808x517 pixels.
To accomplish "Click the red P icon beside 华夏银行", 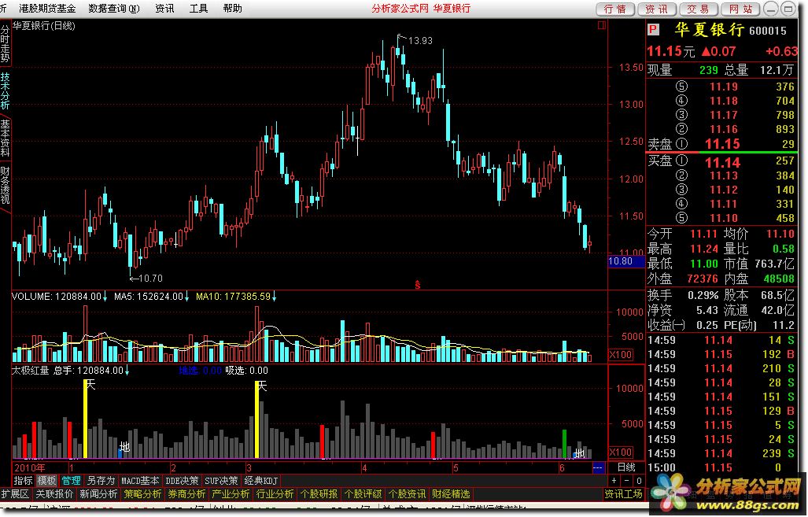I will click(x=653, y=30).
